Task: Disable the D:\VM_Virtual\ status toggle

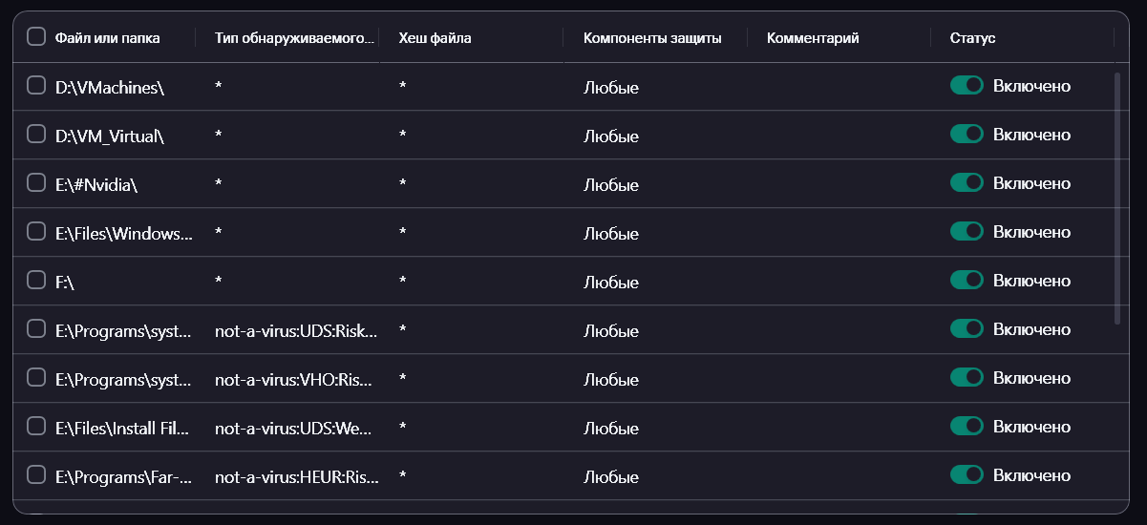Action: point(966,135)
